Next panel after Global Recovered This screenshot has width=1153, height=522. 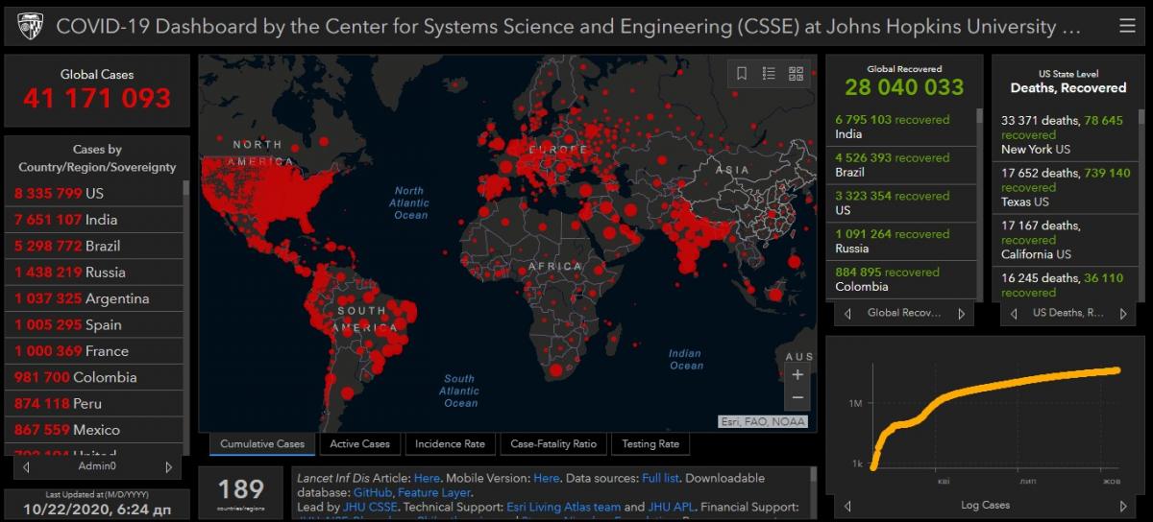961,314
